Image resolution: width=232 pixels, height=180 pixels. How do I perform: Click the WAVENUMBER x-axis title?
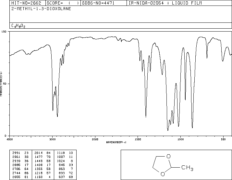pos(116,142)
